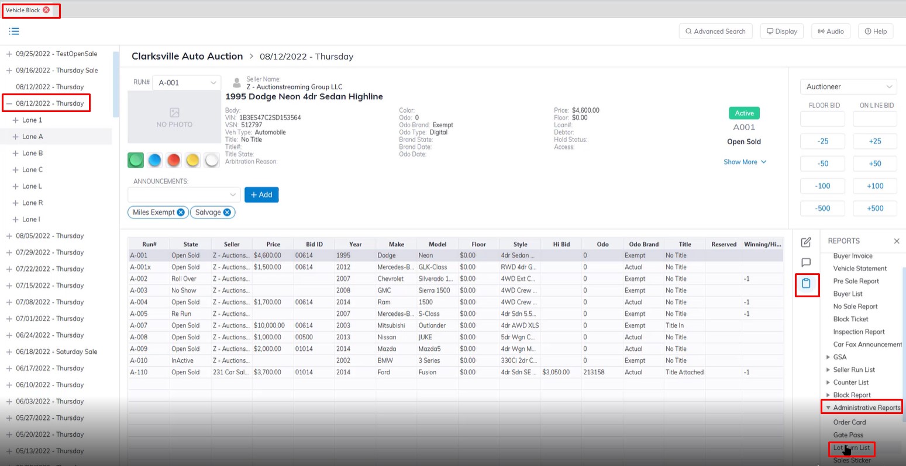Click the Add announcement button
This screenshot has height=466, width=906.
coord(261,195)
